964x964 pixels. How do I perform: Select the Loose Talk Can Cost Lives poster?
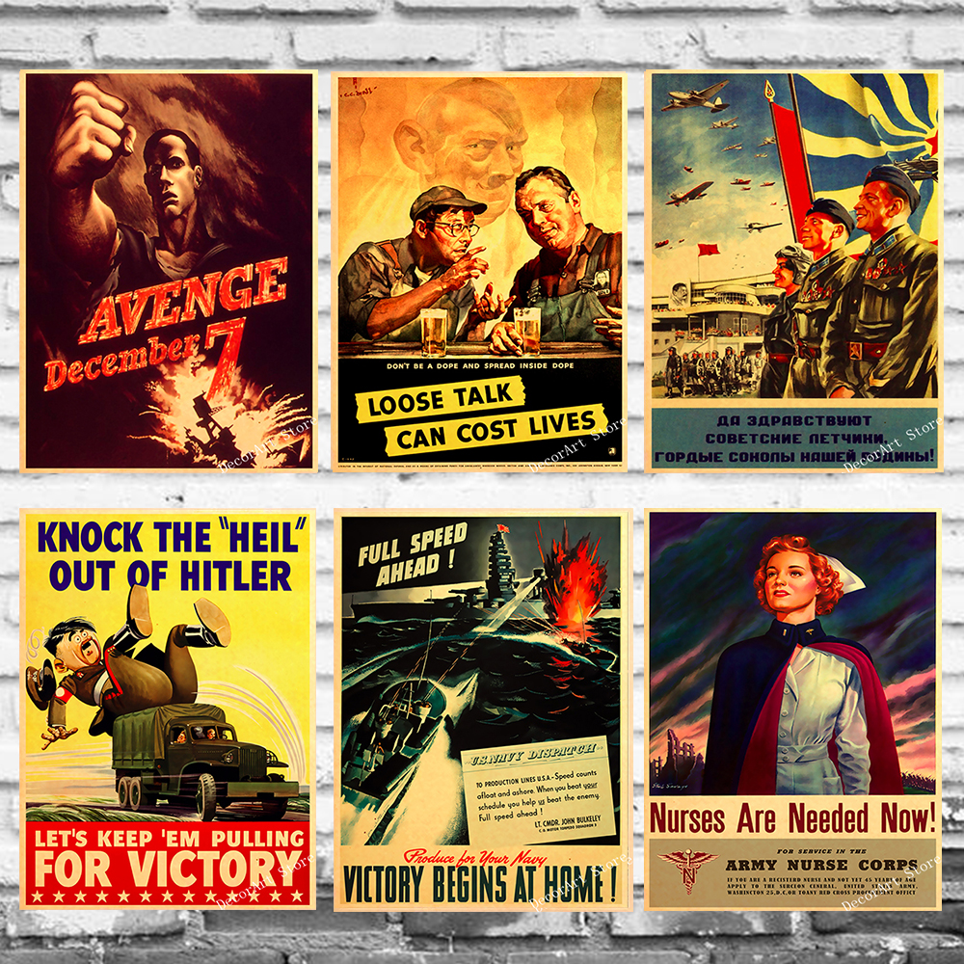click(x=479, y=271)
